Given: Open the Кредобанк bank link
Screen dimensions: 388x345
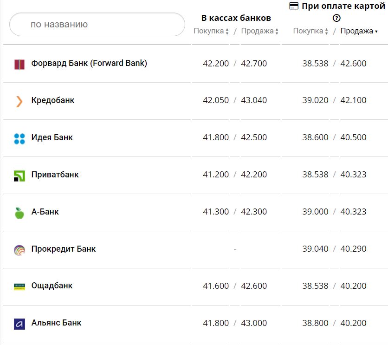Looking at the screenshot, I should [53, 100].
